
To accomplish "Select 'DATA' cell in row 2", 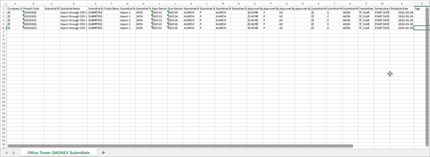I will (143, 12).
